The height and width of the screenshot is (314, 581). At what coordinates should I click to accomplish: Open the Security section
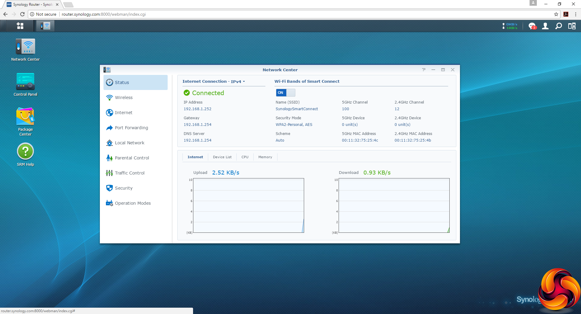[123, 188]
